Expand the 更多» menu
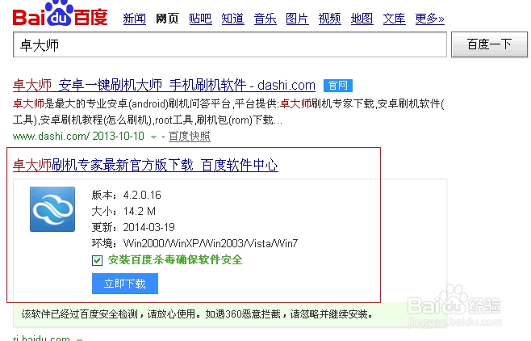The height and width of the screenshot is (341, 531). 430,19
